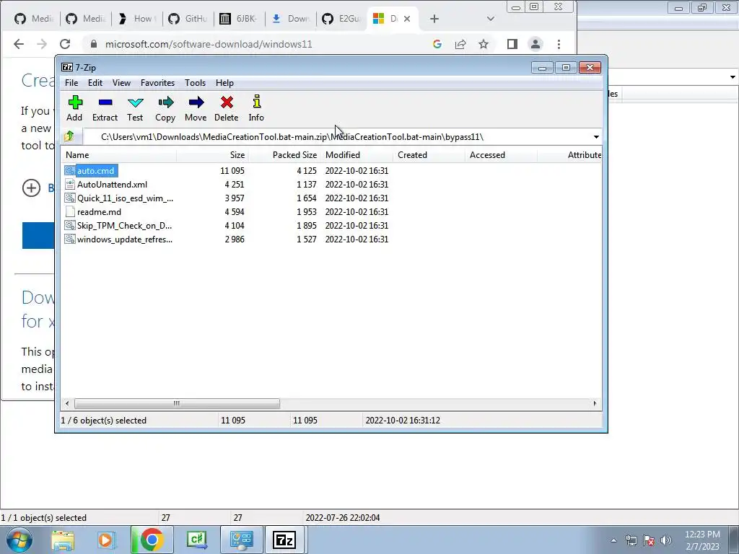Click the Extract toolbar icon
Screen dimensions: 739x554
click(105, 102)
